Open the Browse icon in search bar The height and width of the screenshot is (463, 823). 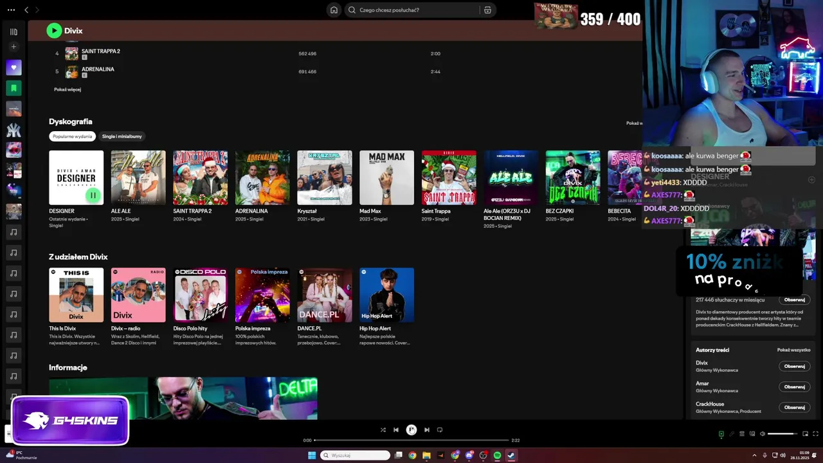click(x=487, y=10)
